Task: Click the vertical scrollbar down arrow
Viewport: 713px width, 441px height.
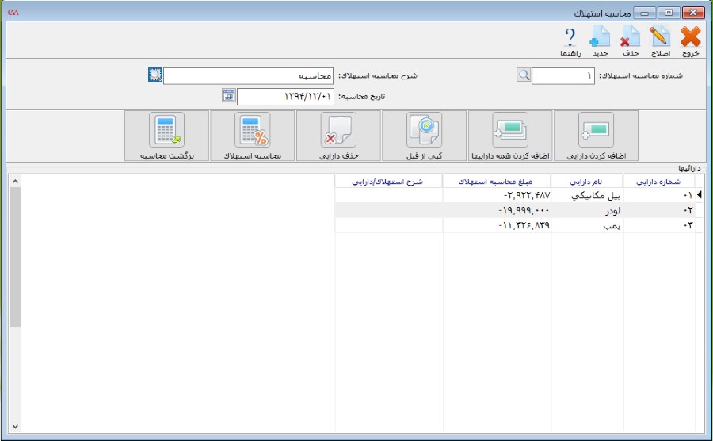Action: coord(15,426)
